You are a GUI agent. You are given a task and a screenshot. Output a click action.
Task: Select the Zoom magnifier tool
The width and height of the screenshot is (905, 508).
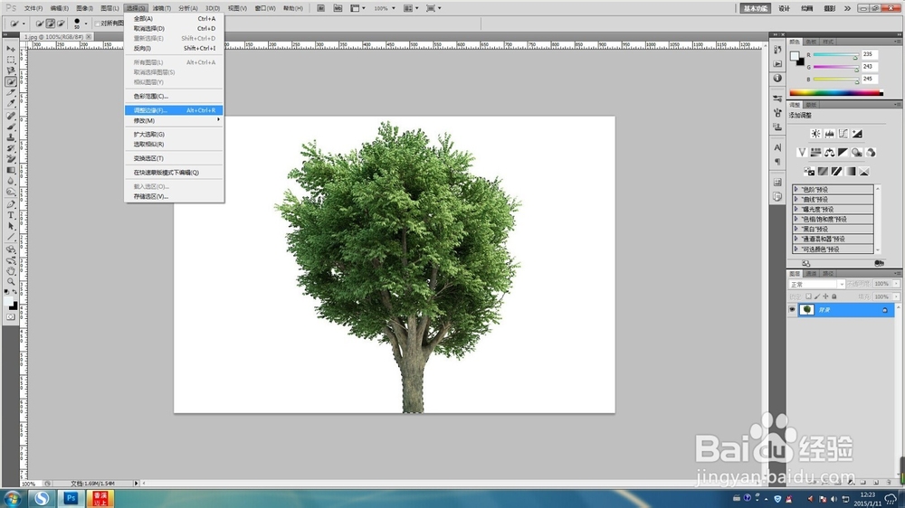pos(11,281)
